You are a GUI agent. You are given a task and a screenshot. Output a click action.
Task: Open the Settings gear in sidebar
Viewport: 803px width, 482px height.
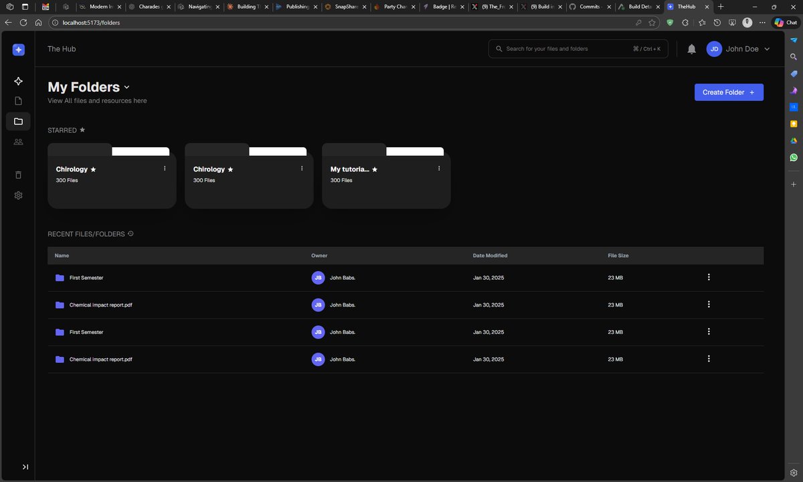[18, 195]
